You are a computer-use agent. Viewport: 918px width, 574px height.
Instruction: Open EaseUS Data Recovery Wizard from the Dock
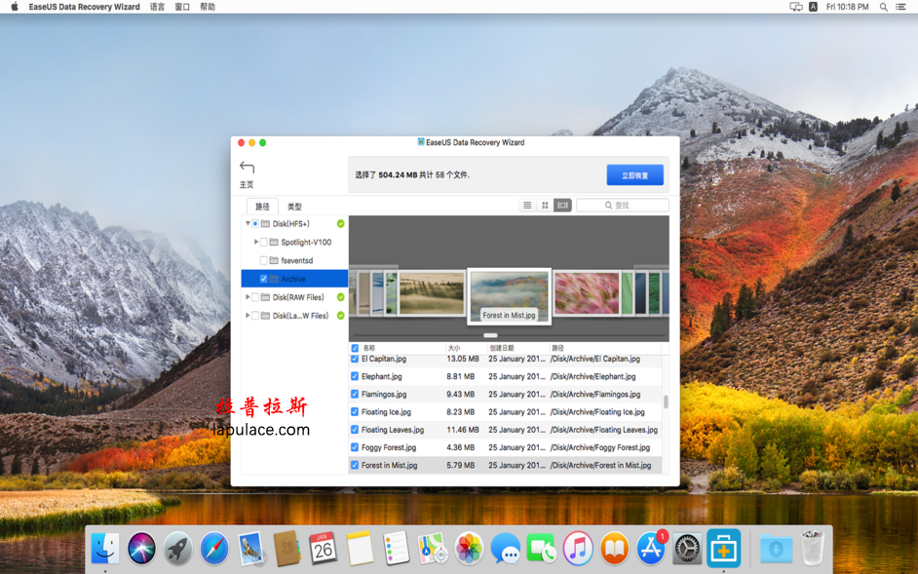pyautogui.click(x=723, y=548)
